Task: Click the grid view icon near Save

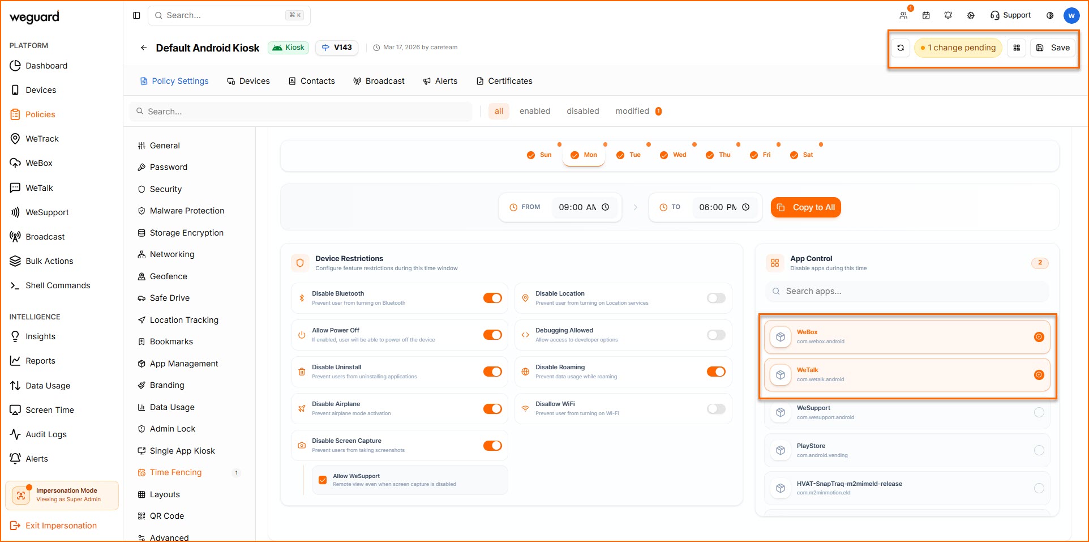Action: pyautogui.click(x=1017, y=48)
